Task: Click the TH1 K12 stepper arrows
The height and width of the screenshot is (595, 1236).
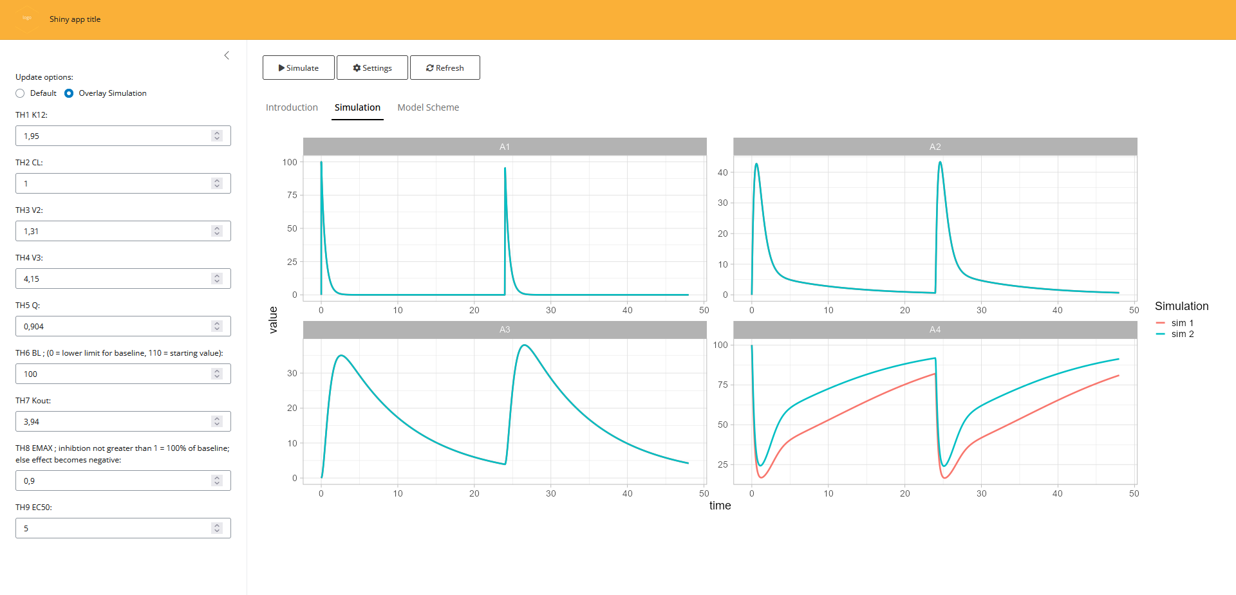Action: coord(217,136)
